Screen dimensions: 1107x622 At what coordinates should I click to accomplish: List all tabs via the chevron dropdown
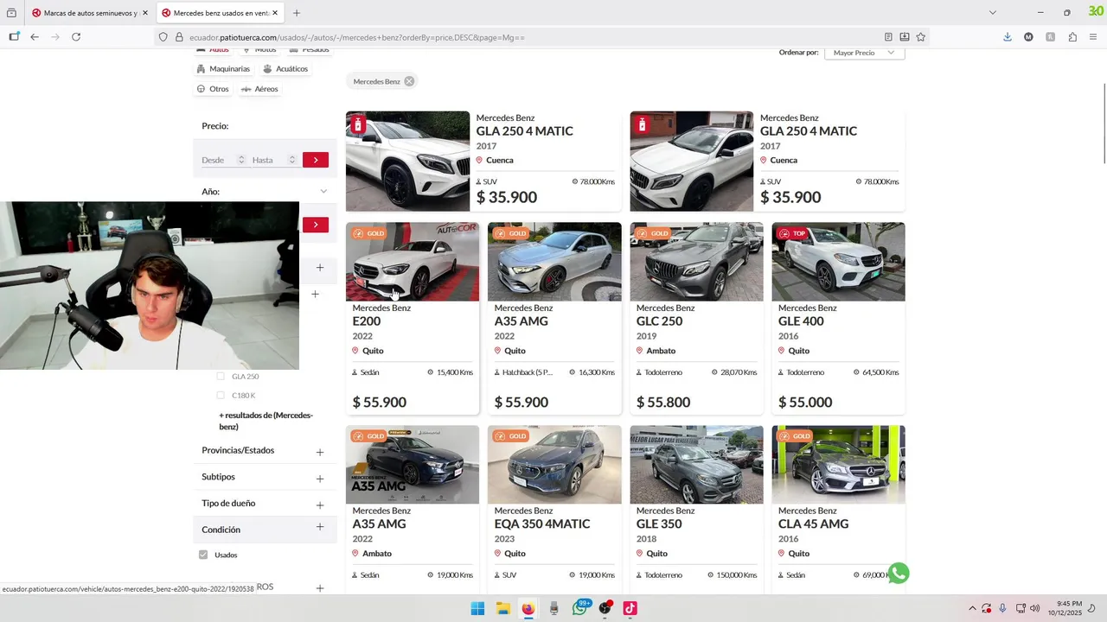point(992,13)
